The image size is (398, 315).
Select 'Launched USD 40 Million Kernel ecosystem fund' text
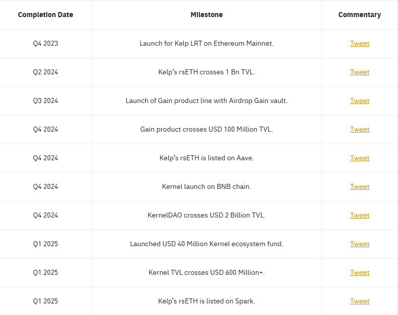coord(207,244)
